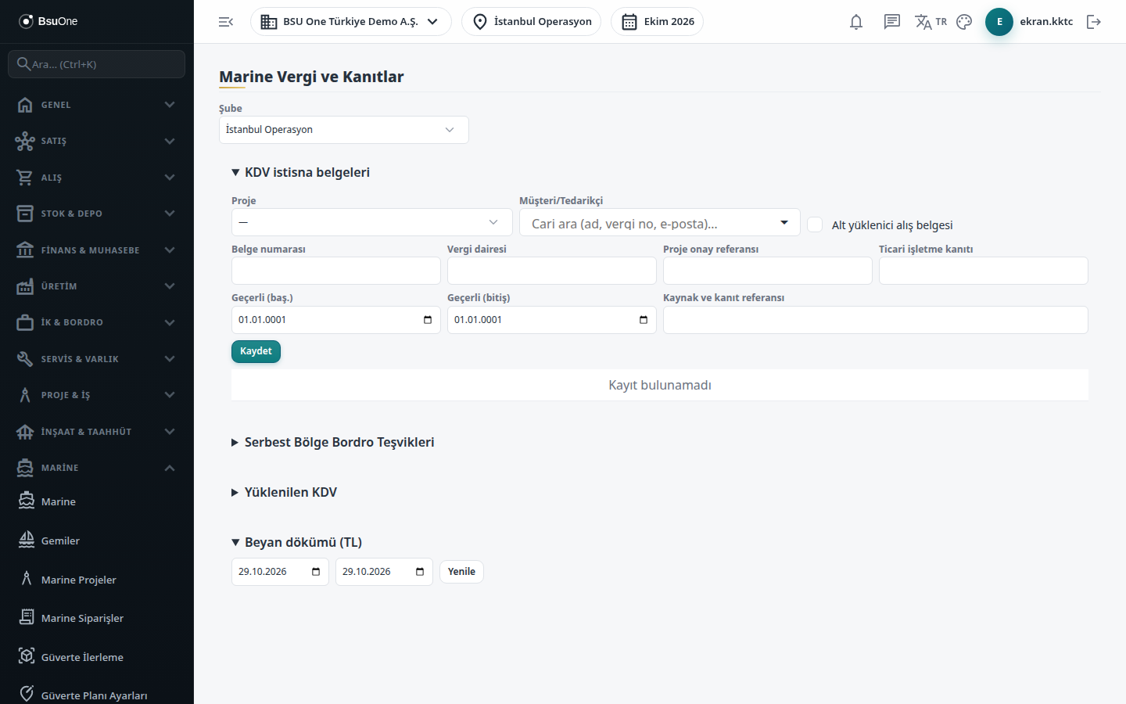Click Belge numarası input field
The image size is (1126, 704).
[336, 271]
